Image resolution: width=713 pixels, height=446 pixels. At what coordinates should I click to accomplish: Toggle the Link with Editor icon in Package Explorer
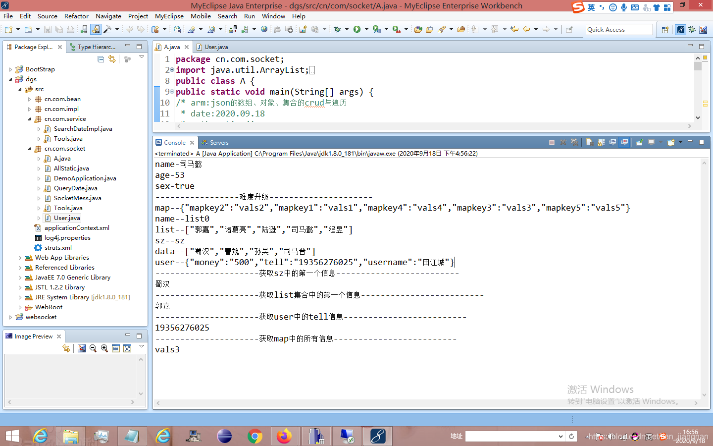click(x=111, y=59)
